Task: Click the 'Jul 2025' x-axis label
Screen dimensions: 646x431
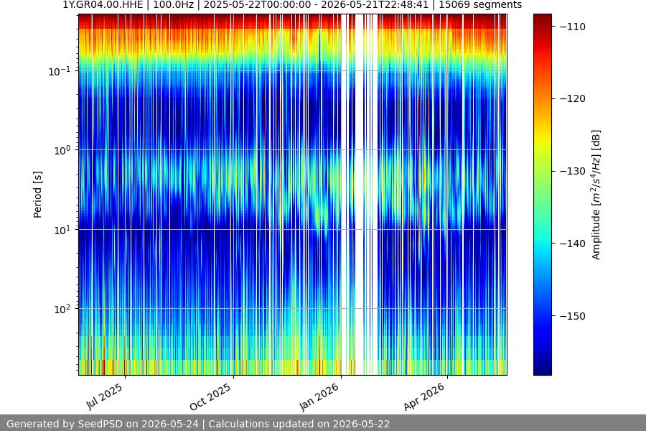Action: point(105,397)
